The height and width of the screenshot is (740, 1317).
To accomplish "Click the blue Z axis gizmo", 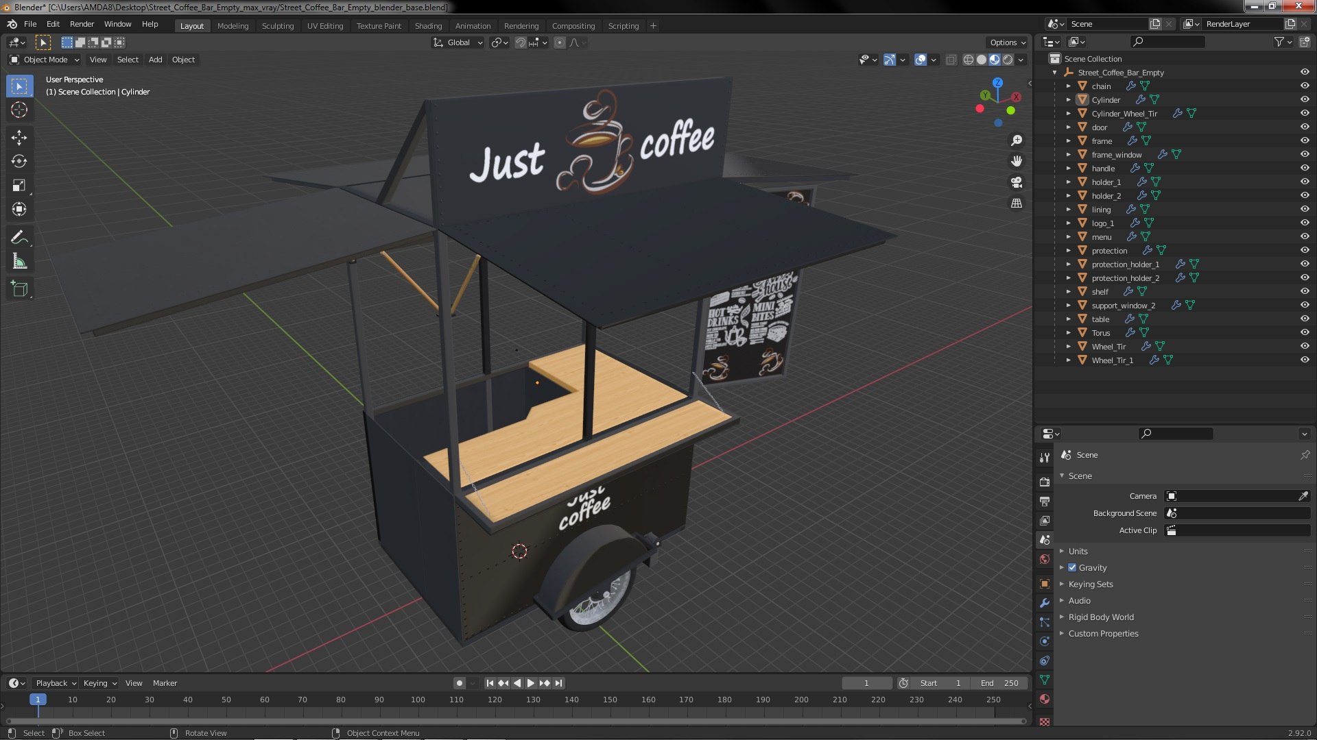I will pyautogui.click(x=998, y=82).
